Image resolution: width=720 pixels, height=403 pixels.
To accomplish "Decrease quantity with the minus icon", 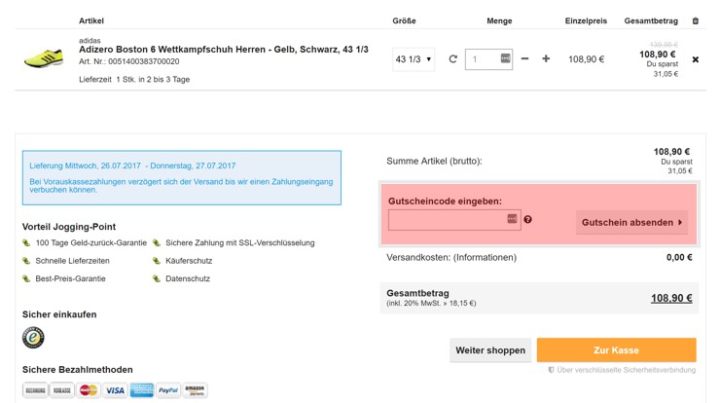I will pos(524,58).
